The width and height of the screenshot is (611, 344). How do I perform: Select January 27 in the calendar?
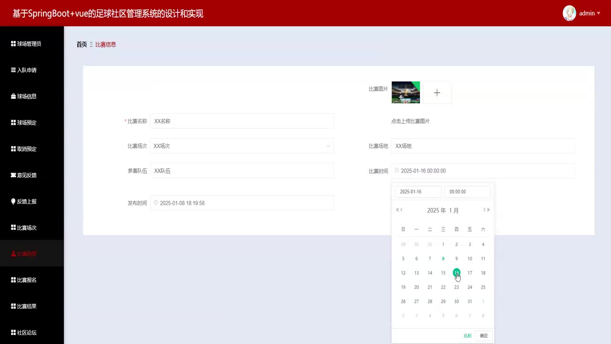417,302
